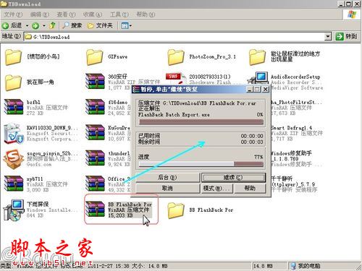Select the [愤怒的小鸟] folder icon
362x271 pixels.
(13, 57)
